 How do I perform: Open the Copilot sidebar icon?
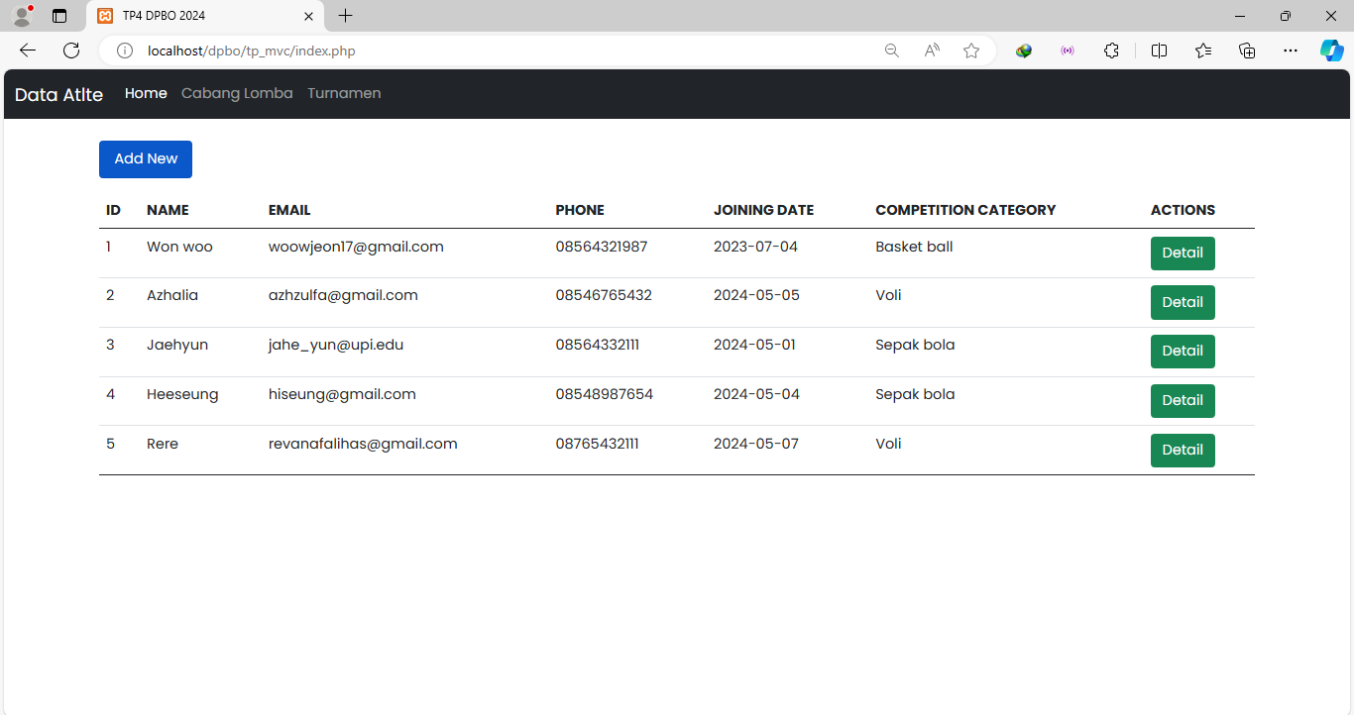pos(1331,51)
